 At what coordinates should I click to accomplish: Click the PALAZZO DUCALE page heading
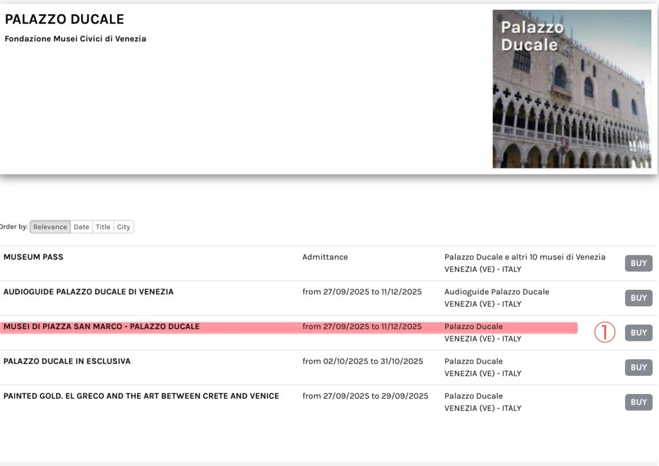pyautogui.click(x=64, y=19)
